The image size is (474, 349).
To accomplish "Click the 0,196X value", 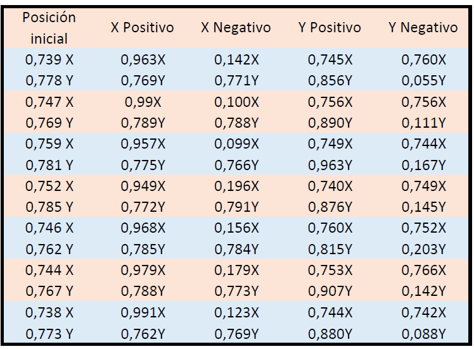I will pyautogui.click(x=236, y=186).
